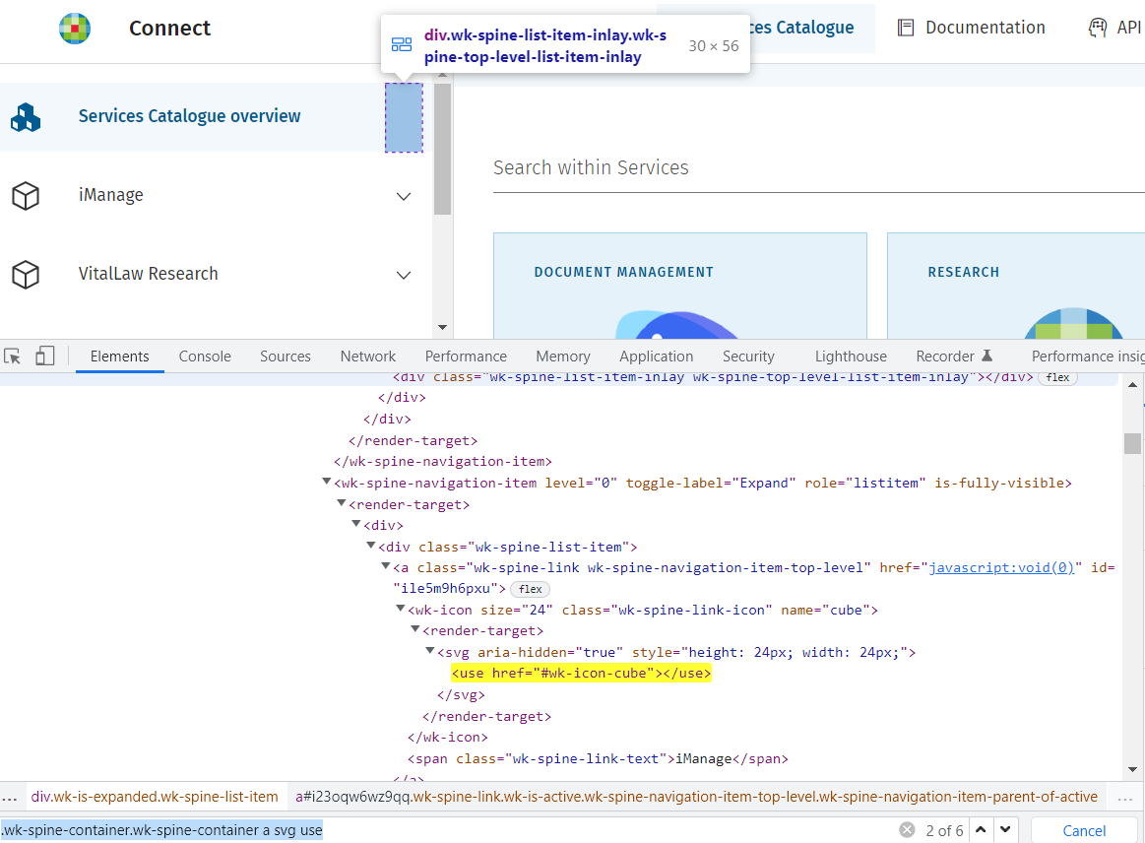
Task: Click the left breadcrumb overflow ellipsis
Action: tap(10, 797)
